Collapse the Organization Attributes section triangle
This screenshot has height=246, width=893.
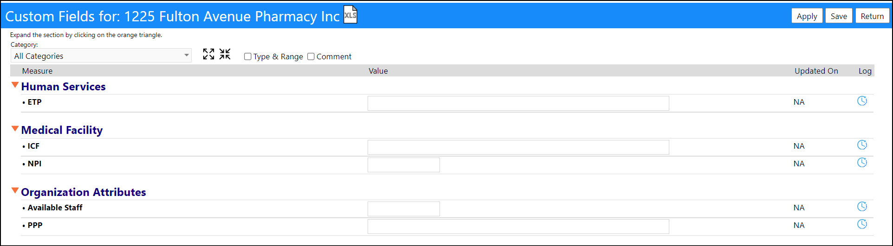pos(15,191)
